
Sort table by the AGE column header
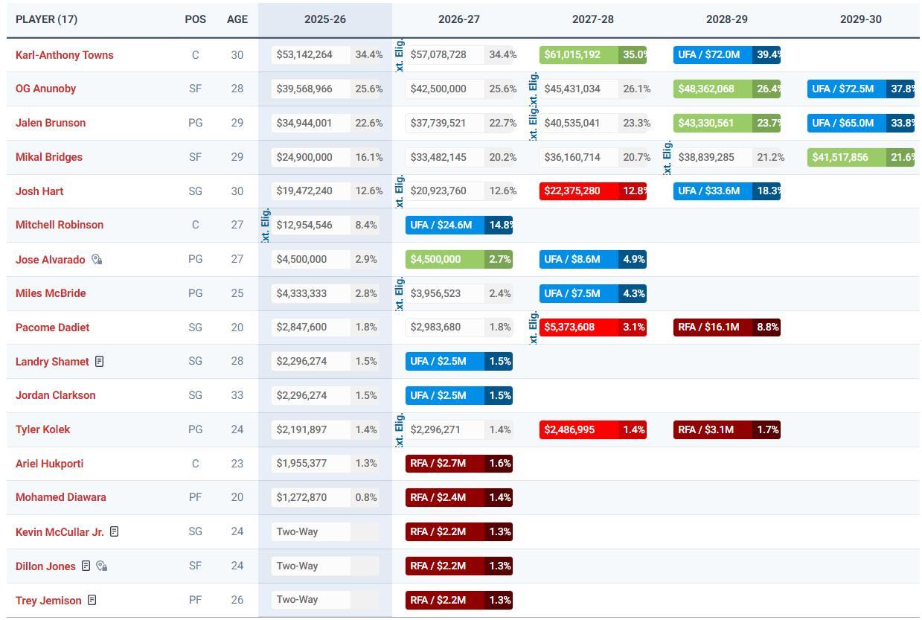coord(237,19)
